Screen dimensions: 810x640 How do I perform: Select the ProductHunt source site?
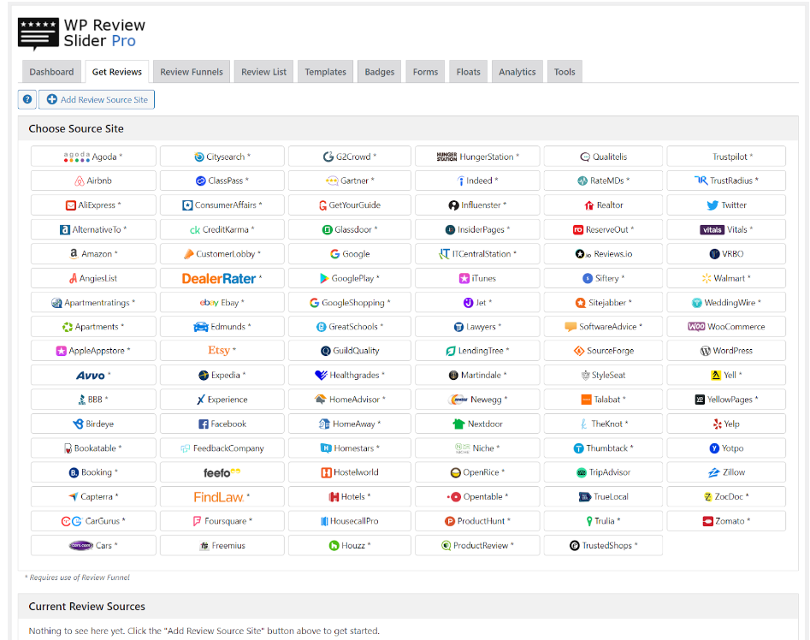pyautogui.click(x=477, y=521)
